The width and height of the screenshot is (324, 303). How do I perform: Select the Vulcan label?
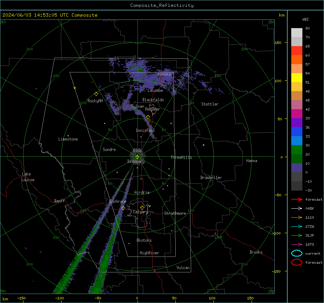(183, 268)
